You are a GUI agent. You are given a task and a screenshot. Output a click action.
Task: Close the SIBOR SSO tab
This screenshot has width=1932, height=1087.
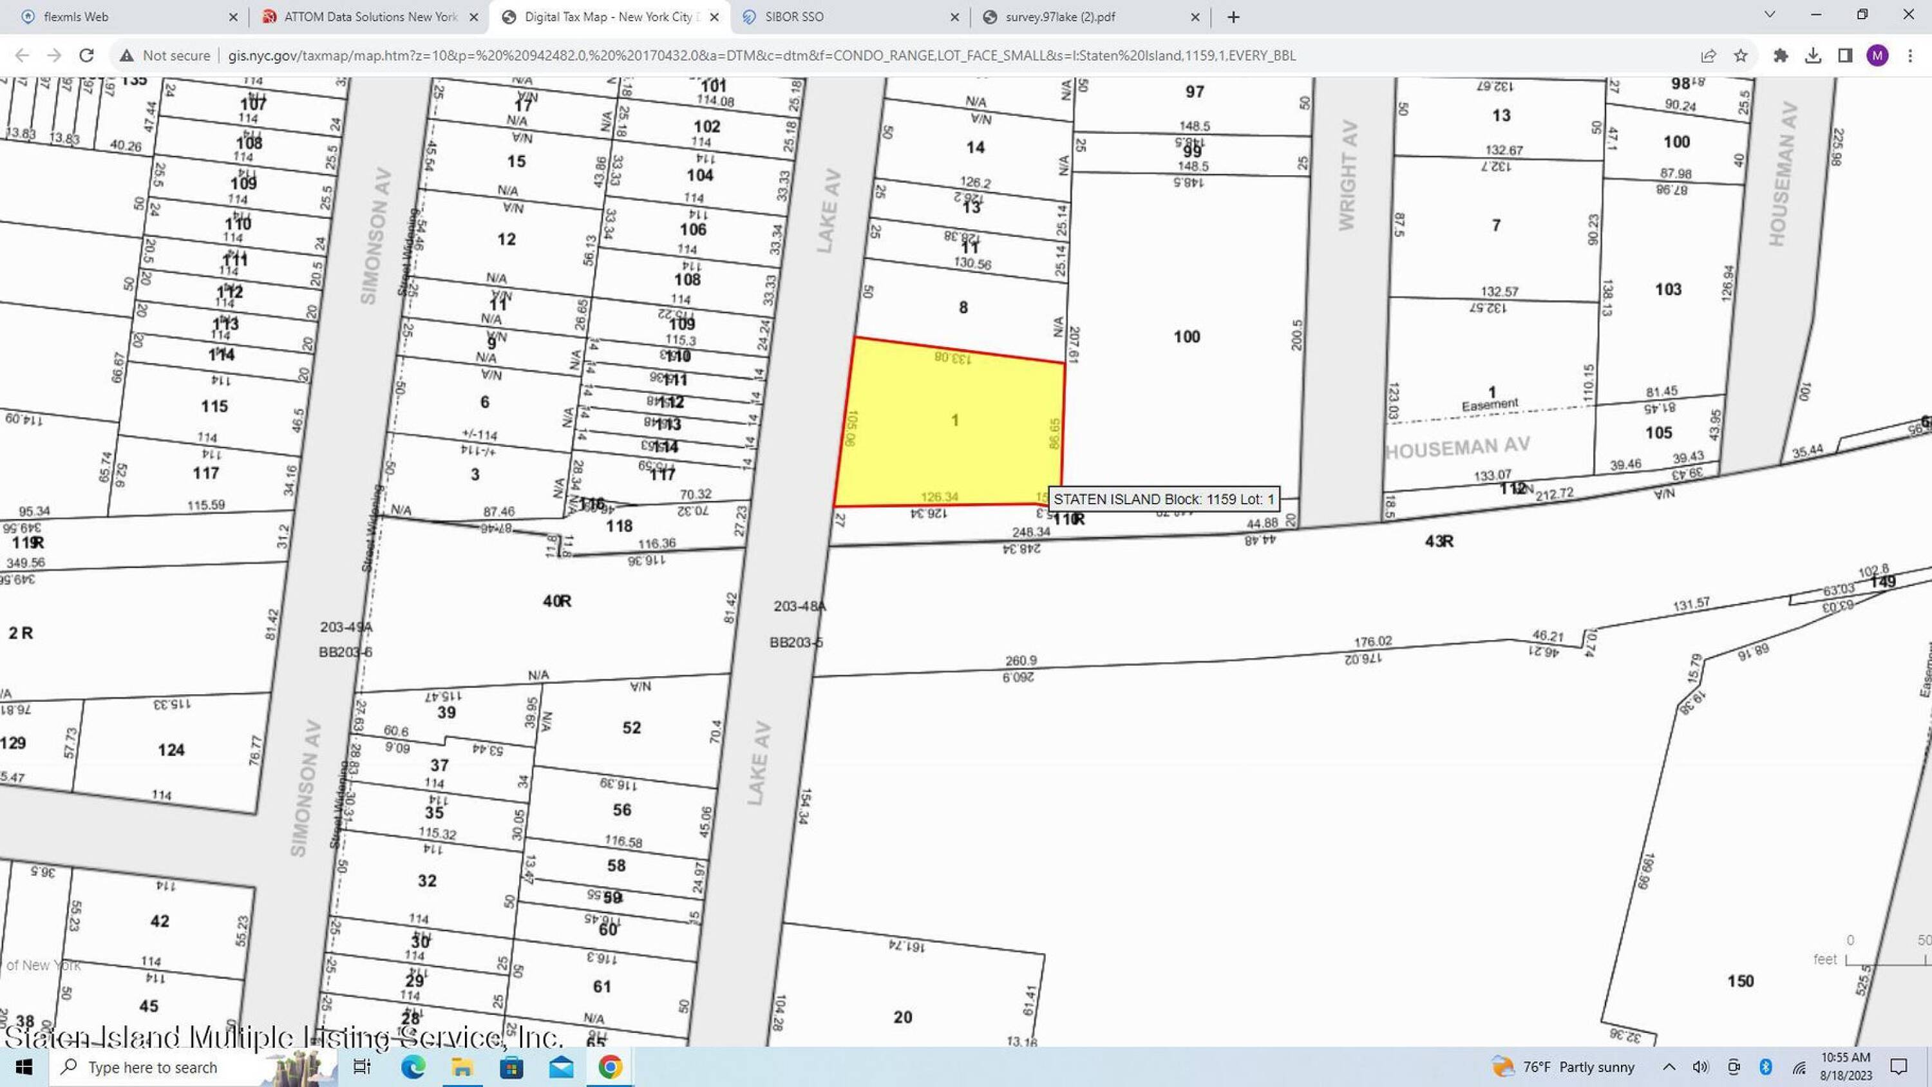954,17
